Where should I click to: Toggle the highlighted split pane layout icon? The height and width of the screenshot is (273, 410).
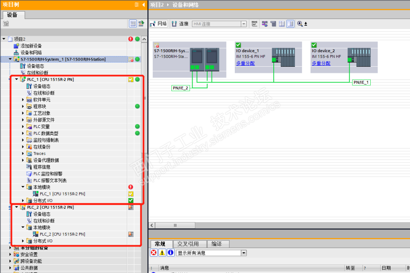coord(290,24)
